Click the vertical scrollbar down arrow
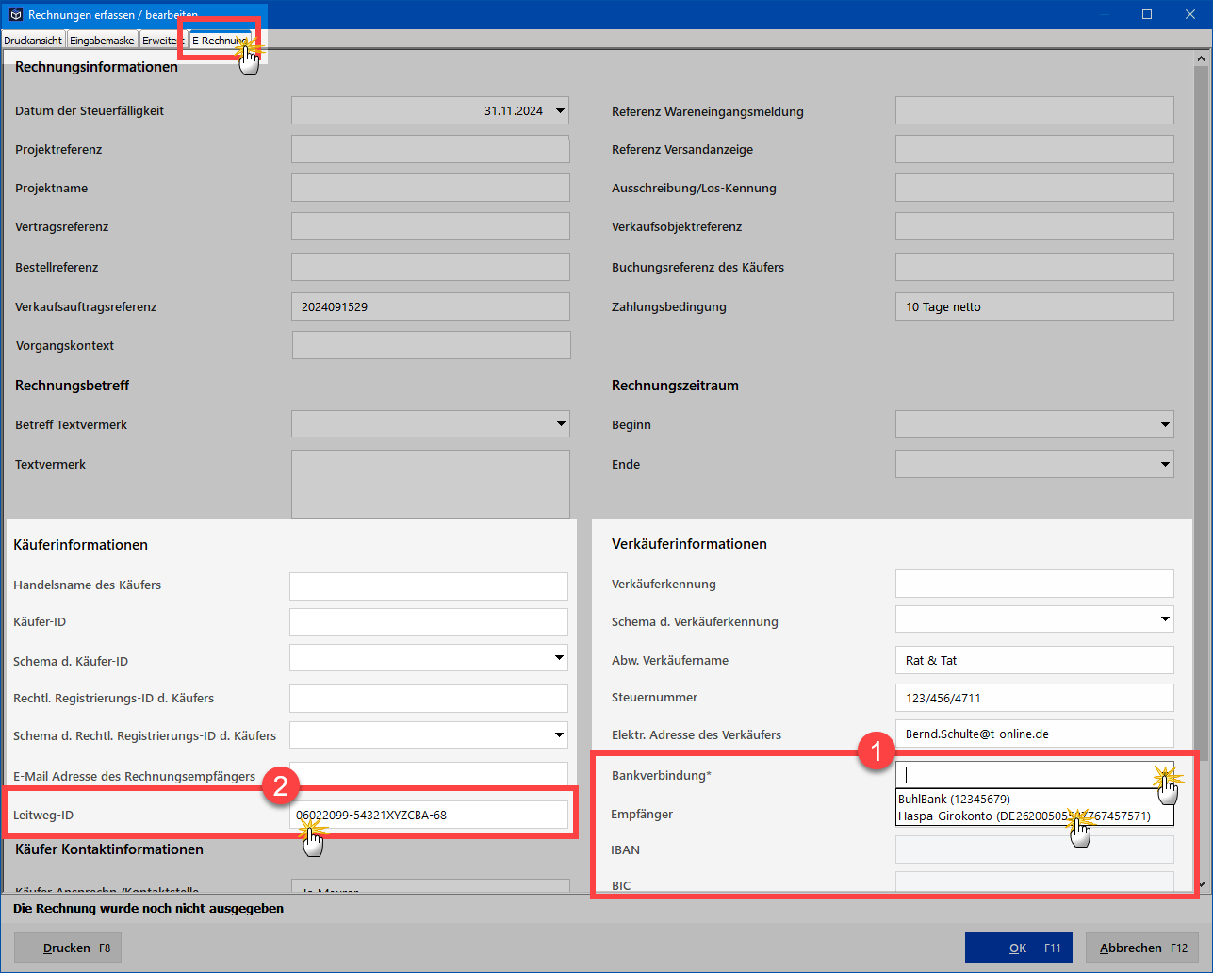The height and width of the screenshot is (973, 1213). click(1200, 886)
